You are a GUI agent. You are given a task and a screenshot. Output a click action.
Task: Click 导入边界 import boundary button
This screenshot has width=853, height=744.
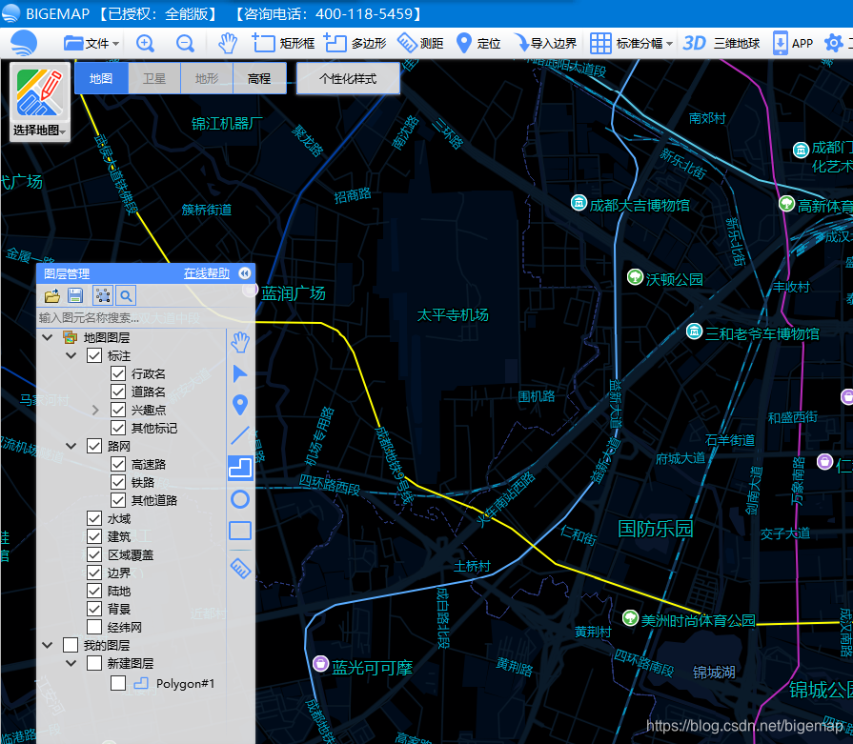point(546,43)
